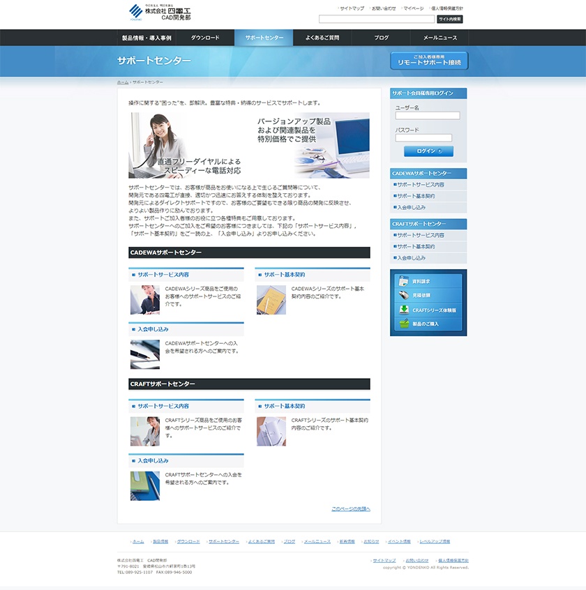The width and height of the screenshot is (586, 590).
Task: Open CRAFT section サポート基本契約 heading link
Action: tap(284, 406)
